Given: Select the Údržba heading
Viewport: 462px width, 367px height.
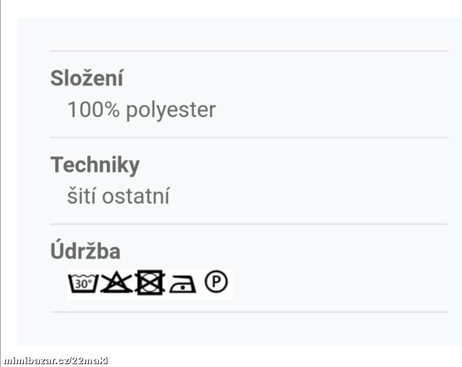Looking at the screenshot, I should coord(85,250).
